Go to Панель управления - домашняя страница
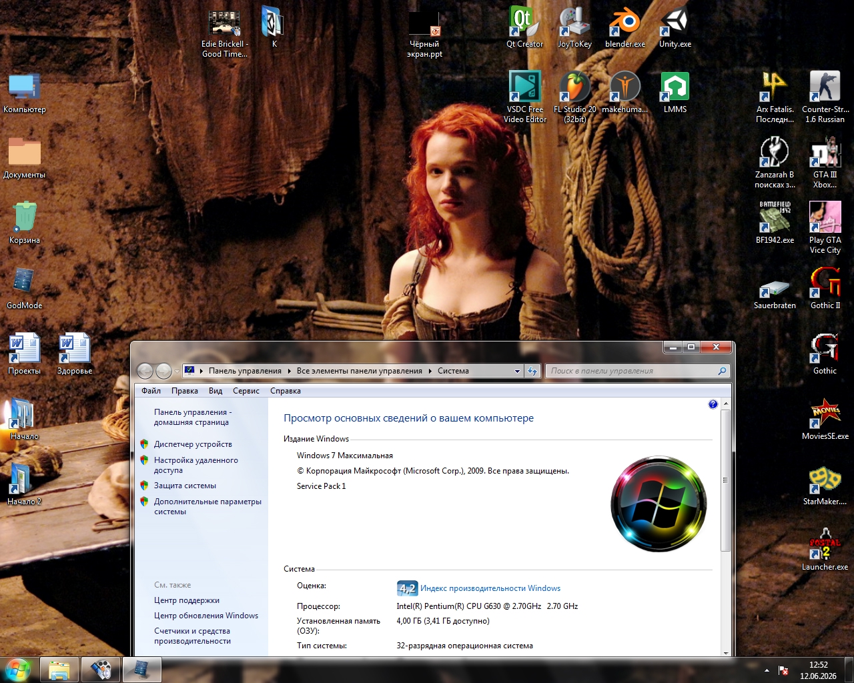The height and width of the screenshot is (683, 854). click(193, 417)
